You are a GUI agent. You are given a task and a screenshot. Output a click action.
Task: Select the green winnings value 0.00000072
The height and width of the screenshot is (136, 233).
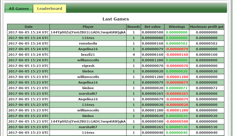click(x=177, y=88)
